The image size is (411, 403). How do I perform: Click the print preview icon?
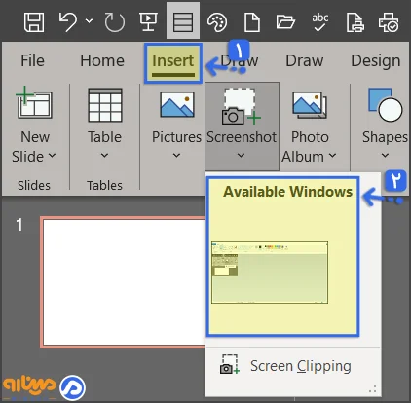coord(355,22)
